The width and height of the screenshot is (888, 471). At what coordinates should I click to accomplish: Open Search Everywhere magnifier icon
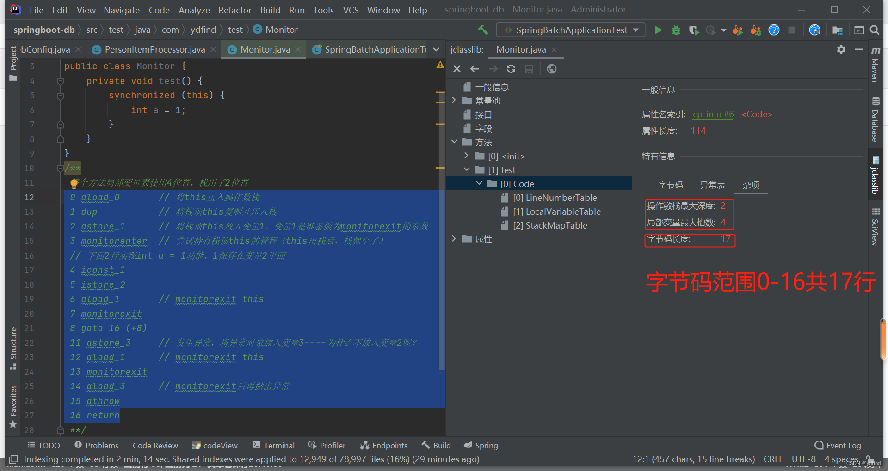[874, 30]
